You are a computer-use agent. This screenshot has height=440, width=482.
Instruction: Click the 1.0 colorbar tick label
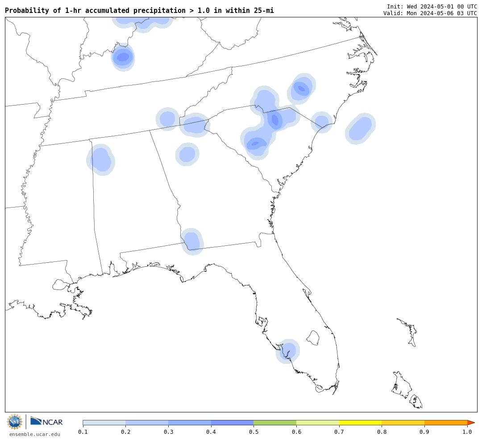coord(467,432)
